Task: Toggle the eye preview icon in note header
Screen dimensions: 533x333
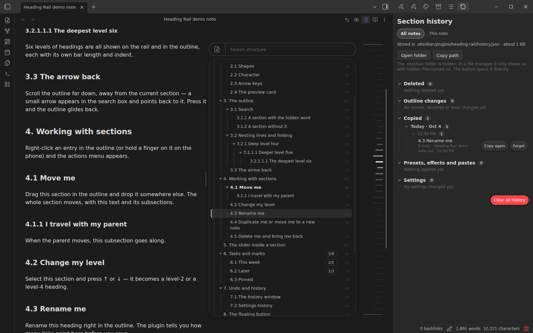Action: [x=356, y=20]
